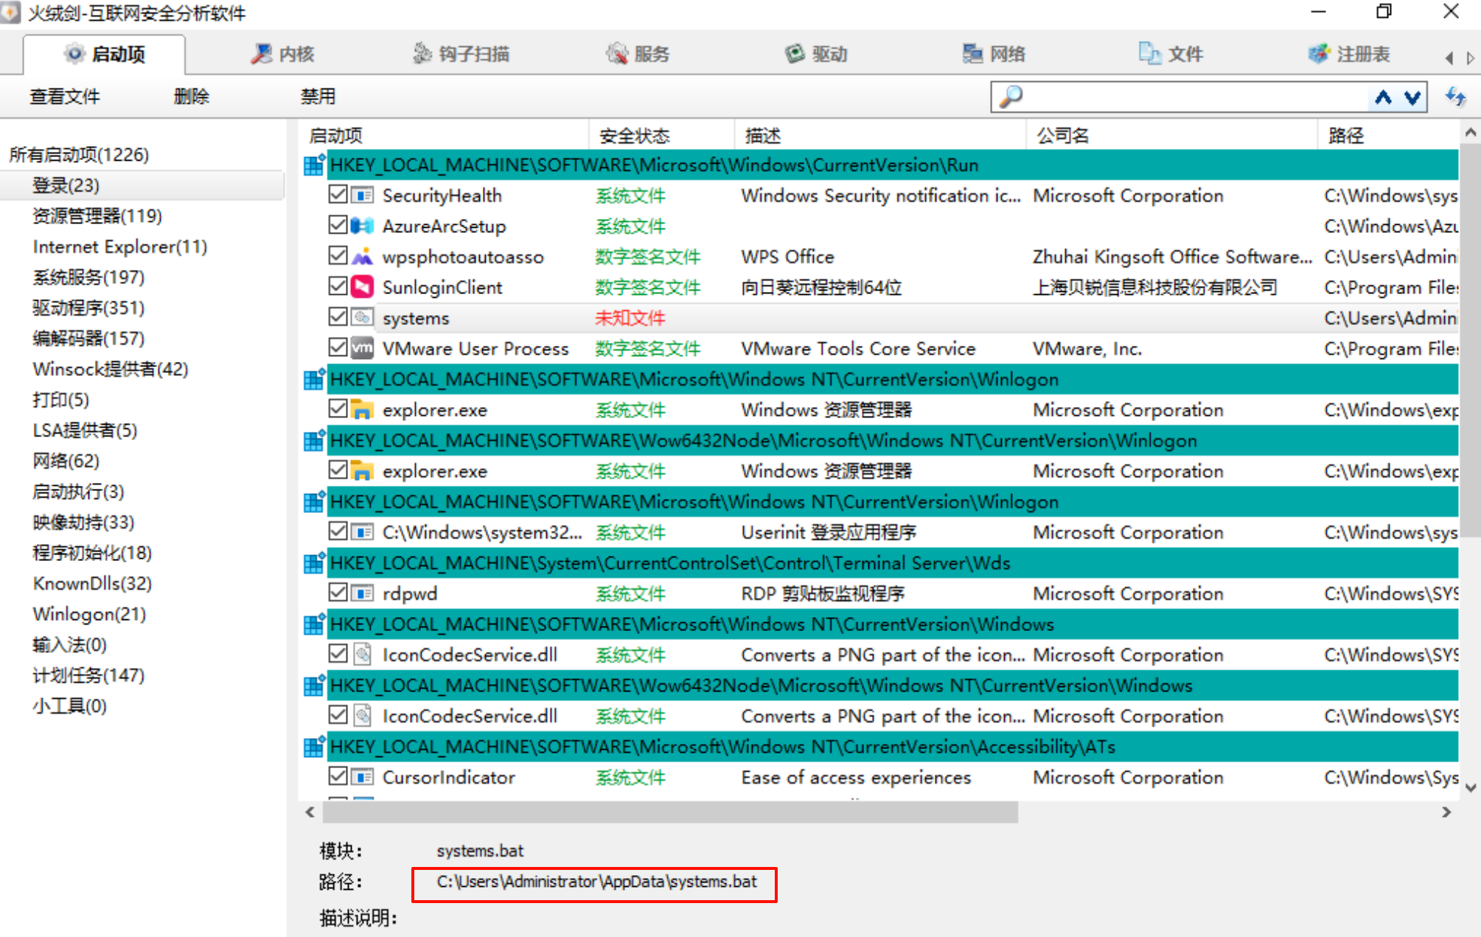
Task: Click the horizontal scrollbar right arrow
Action: [1446, 812]
